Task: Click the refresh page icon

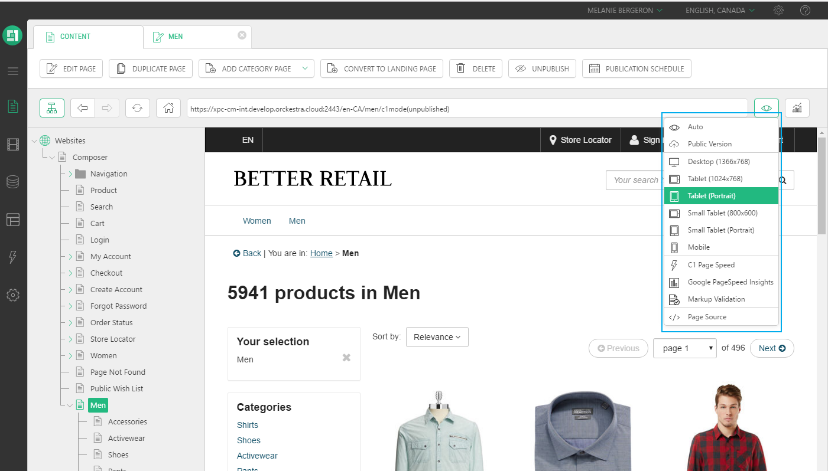Action: pos(137,108)
